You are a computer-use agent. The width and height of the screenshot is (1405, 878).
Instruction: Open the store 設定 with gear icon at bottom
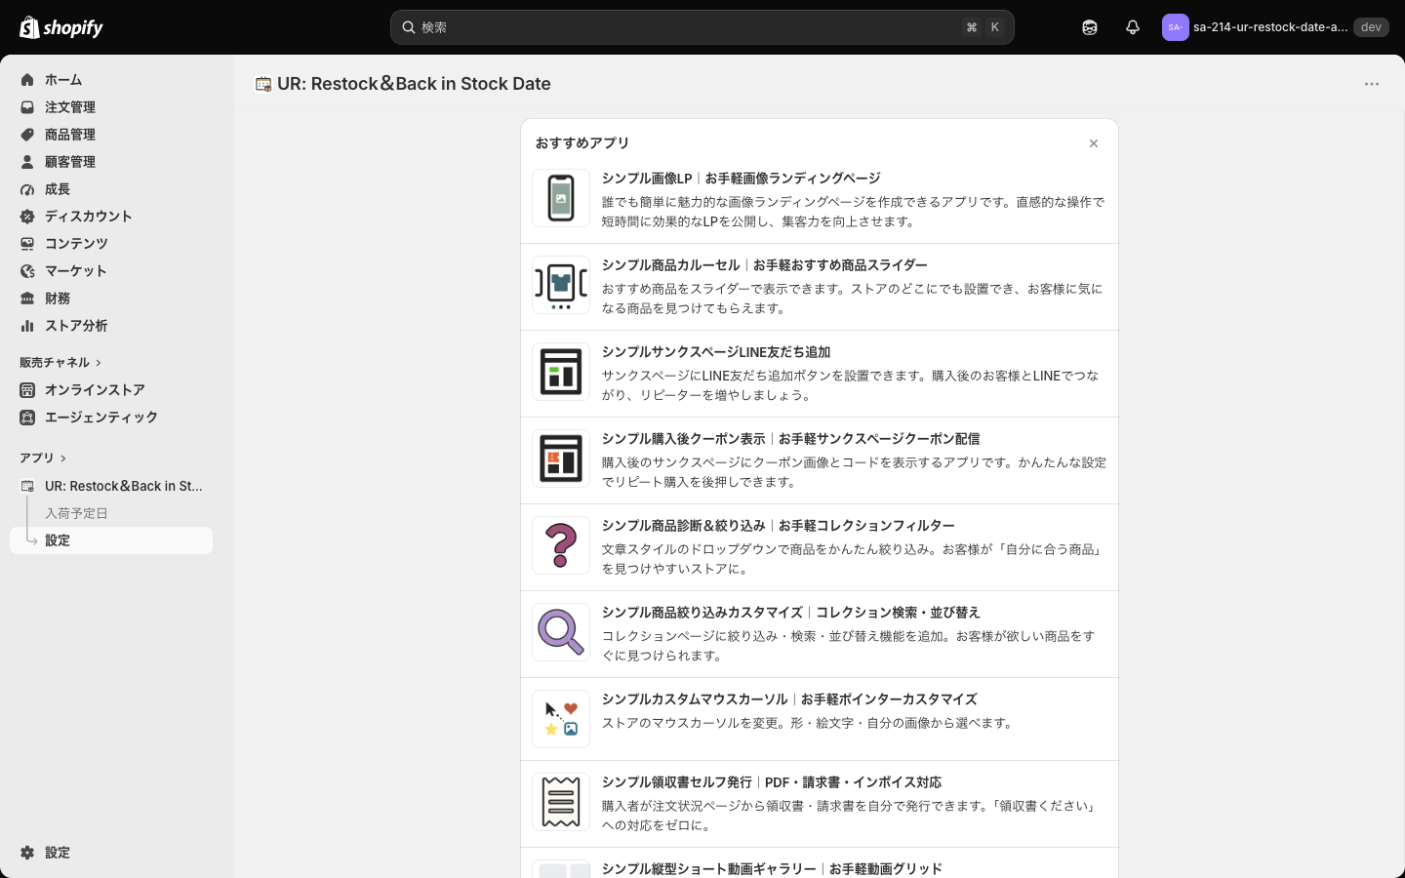tap(111, 853)
